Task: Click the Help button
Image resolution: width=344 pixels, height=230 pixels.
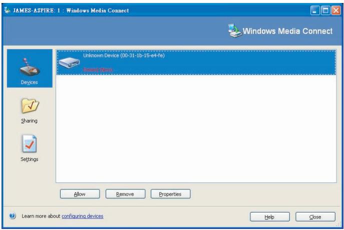Action: [x=269, y=217]
